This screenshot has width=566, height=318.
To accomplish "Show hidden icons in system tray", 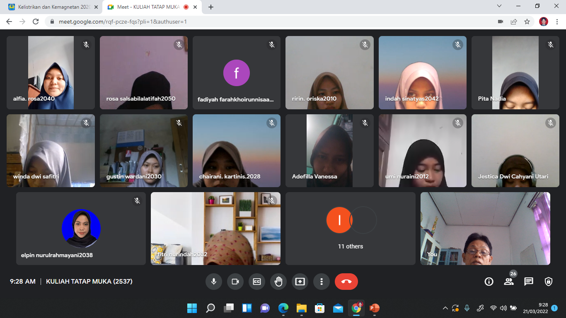I will (x=445, y=308).
